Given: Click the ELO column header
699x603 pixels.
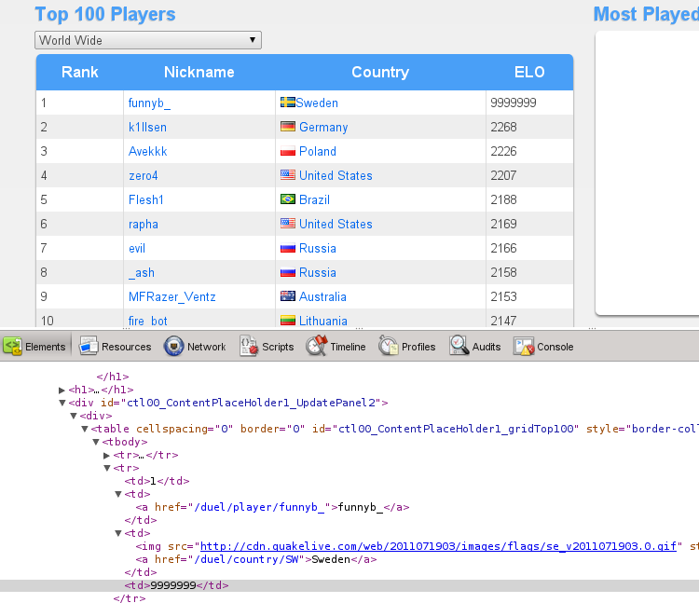Looking at the screenshot, I should tap(528, 72).
